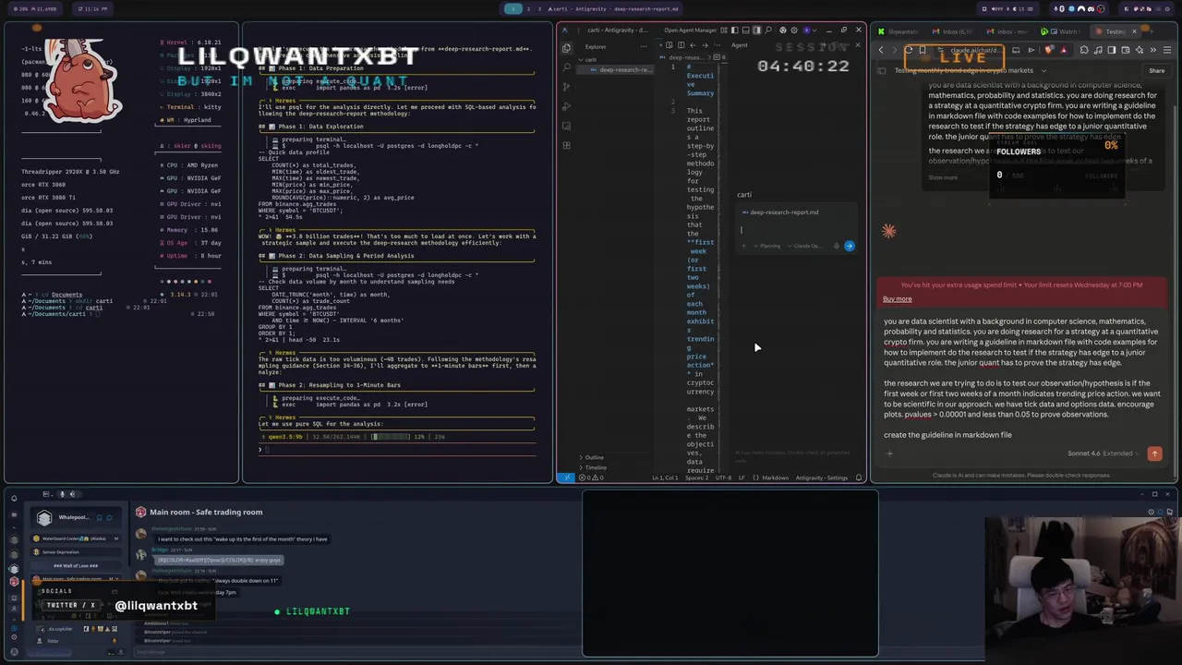Click the UTF-8 encoding status entry
Image resolution: width=1182 pixels, height=665 pixels.
coord(723,478)
